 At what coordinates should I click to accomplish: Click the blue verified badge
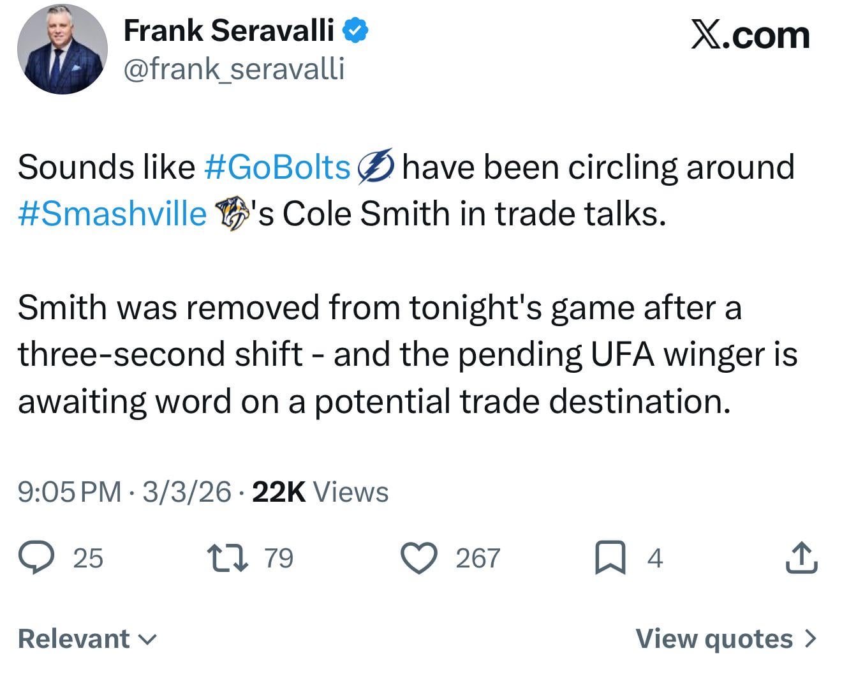point(356,30)
